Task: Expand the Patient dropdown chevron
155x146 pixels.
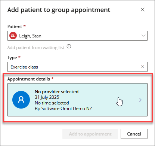Action: click(x=143, y=36)
